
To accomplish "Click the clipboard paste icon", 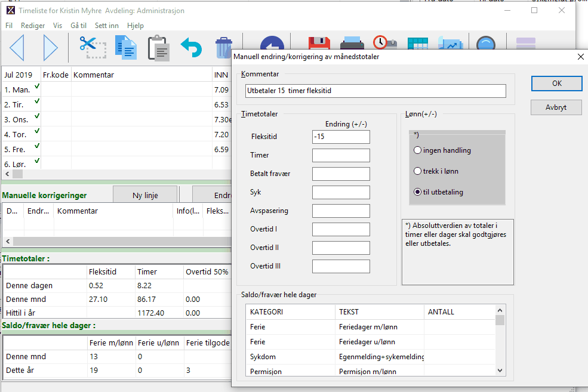I will [x=159, y=48].
